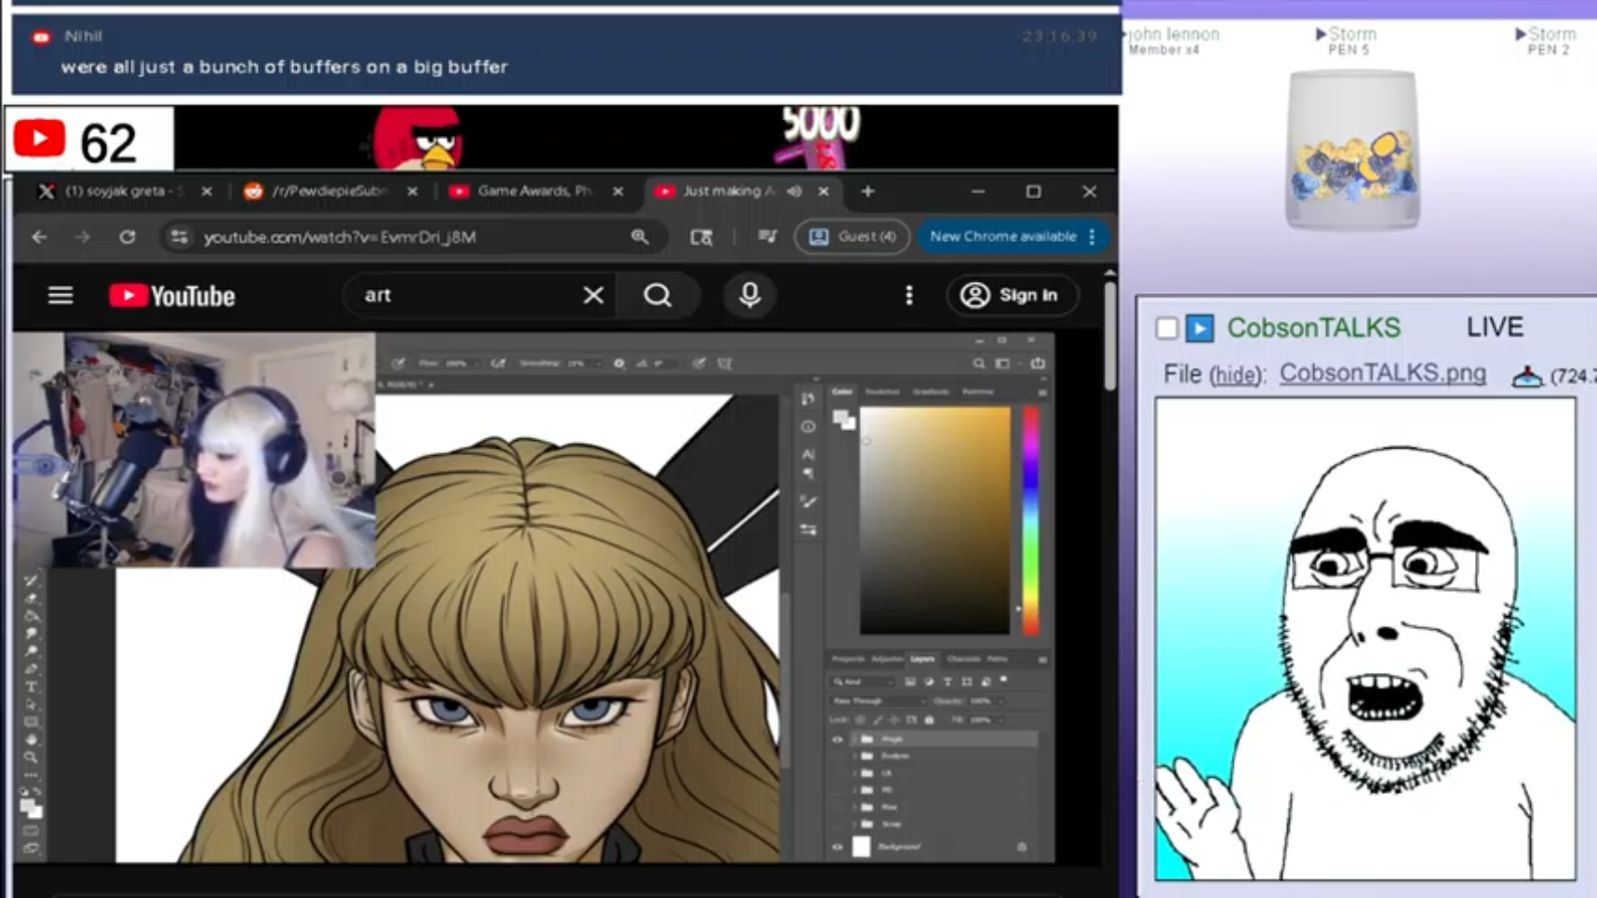
Task: Click the zoom magnifier icon in address bar
Action: click(x=639, y=237)
